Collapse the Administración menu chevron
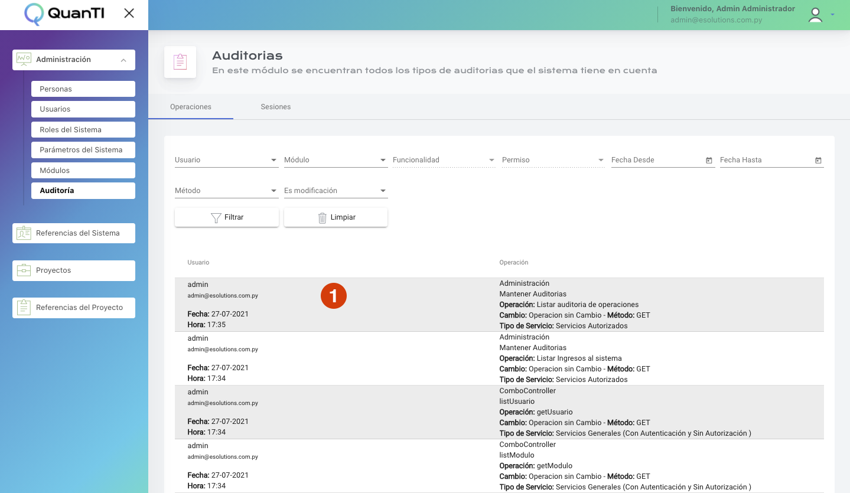This screenshot has height=493, width=850. click(123, 60)
